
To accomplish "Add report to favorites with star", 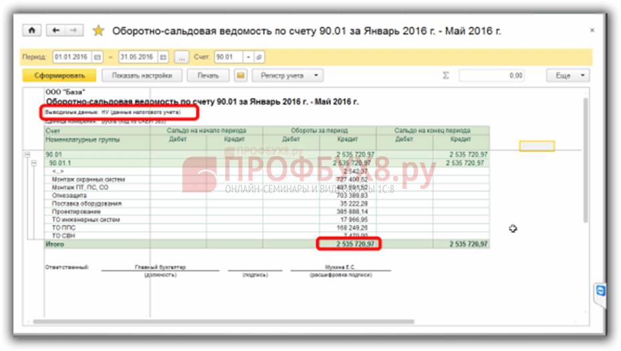I will tap(98, 31).
